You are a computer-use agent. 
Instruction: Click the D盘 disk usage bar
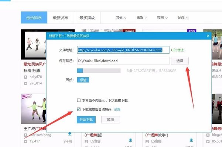pos(99,71)
